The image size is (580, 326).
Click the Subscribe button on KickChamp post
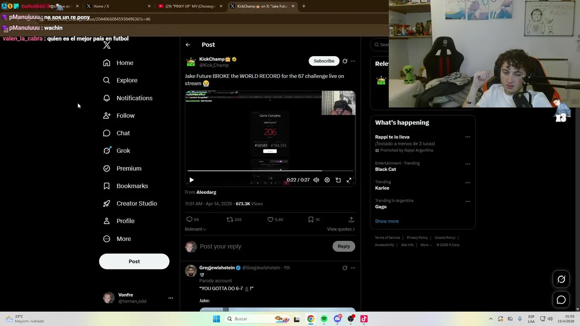[x=324, y=61]
